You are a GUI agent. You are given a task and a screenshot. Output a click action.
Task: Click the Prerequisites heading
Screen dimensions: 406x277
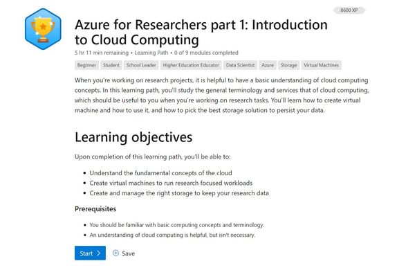[x=95, y=208]
